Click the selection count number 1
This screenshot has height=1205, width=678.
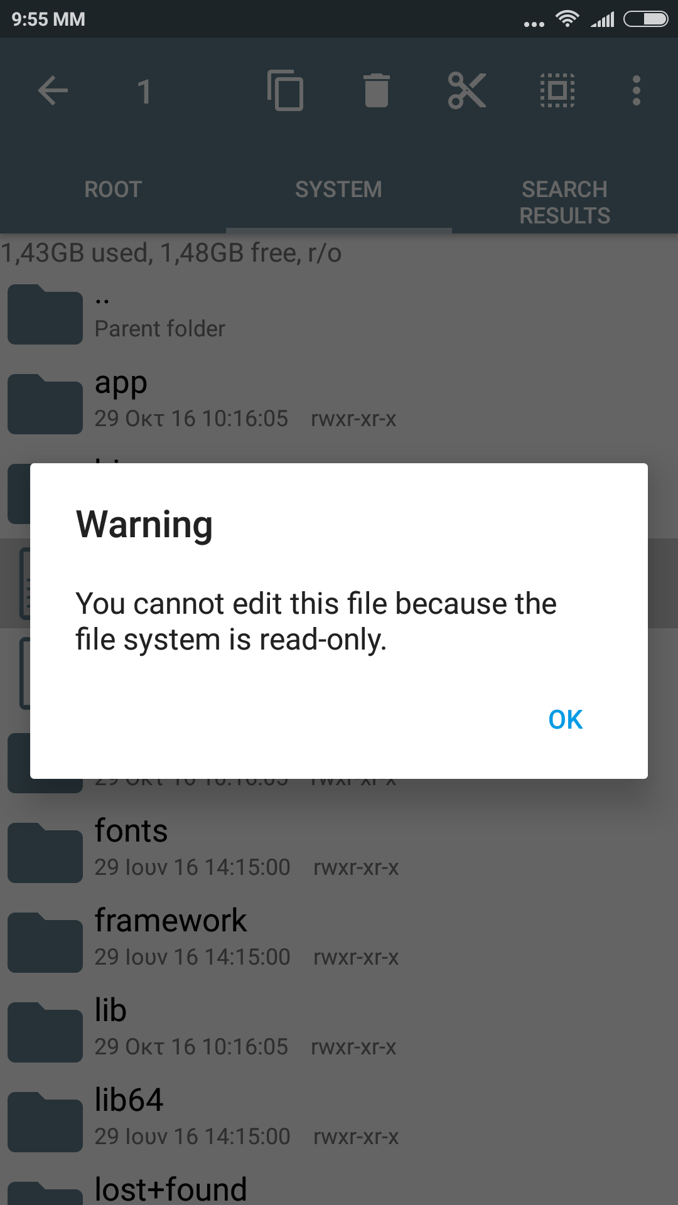[144, 92]
